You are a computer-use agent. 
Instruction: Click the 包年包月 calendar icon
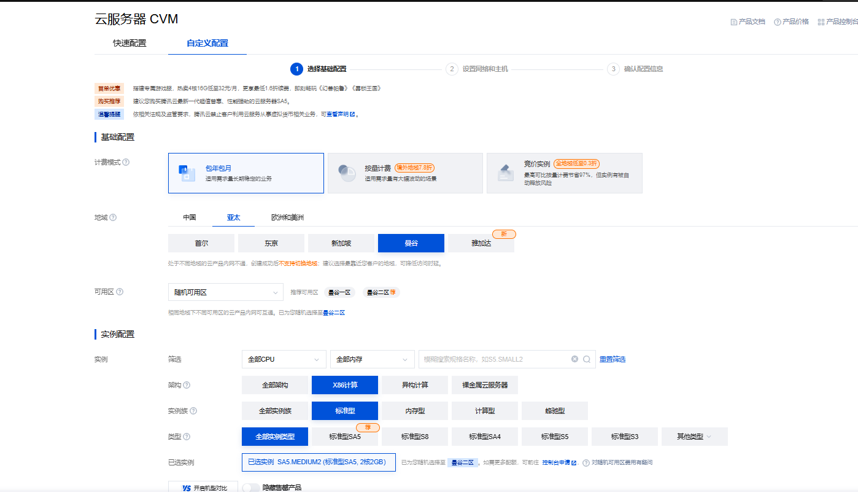(187, 173)
